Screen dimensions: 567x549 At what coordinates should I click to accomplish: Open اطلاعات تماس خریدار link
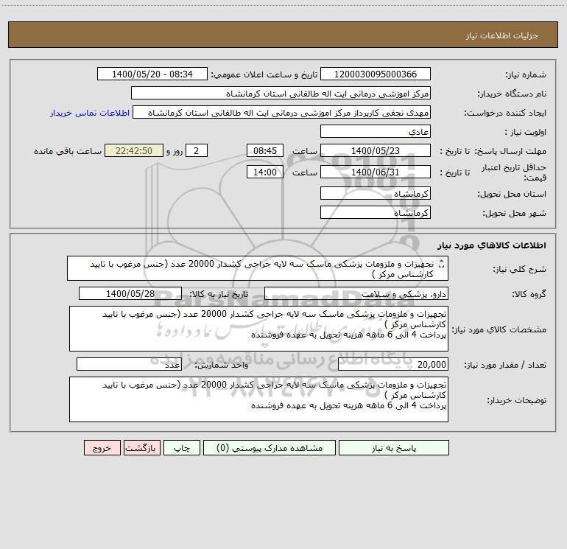click(x=90, y=113)
